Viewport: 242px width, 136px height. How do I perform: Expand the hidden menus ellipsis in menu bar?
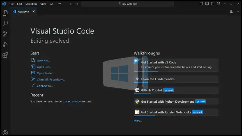(x=59, y=4)
